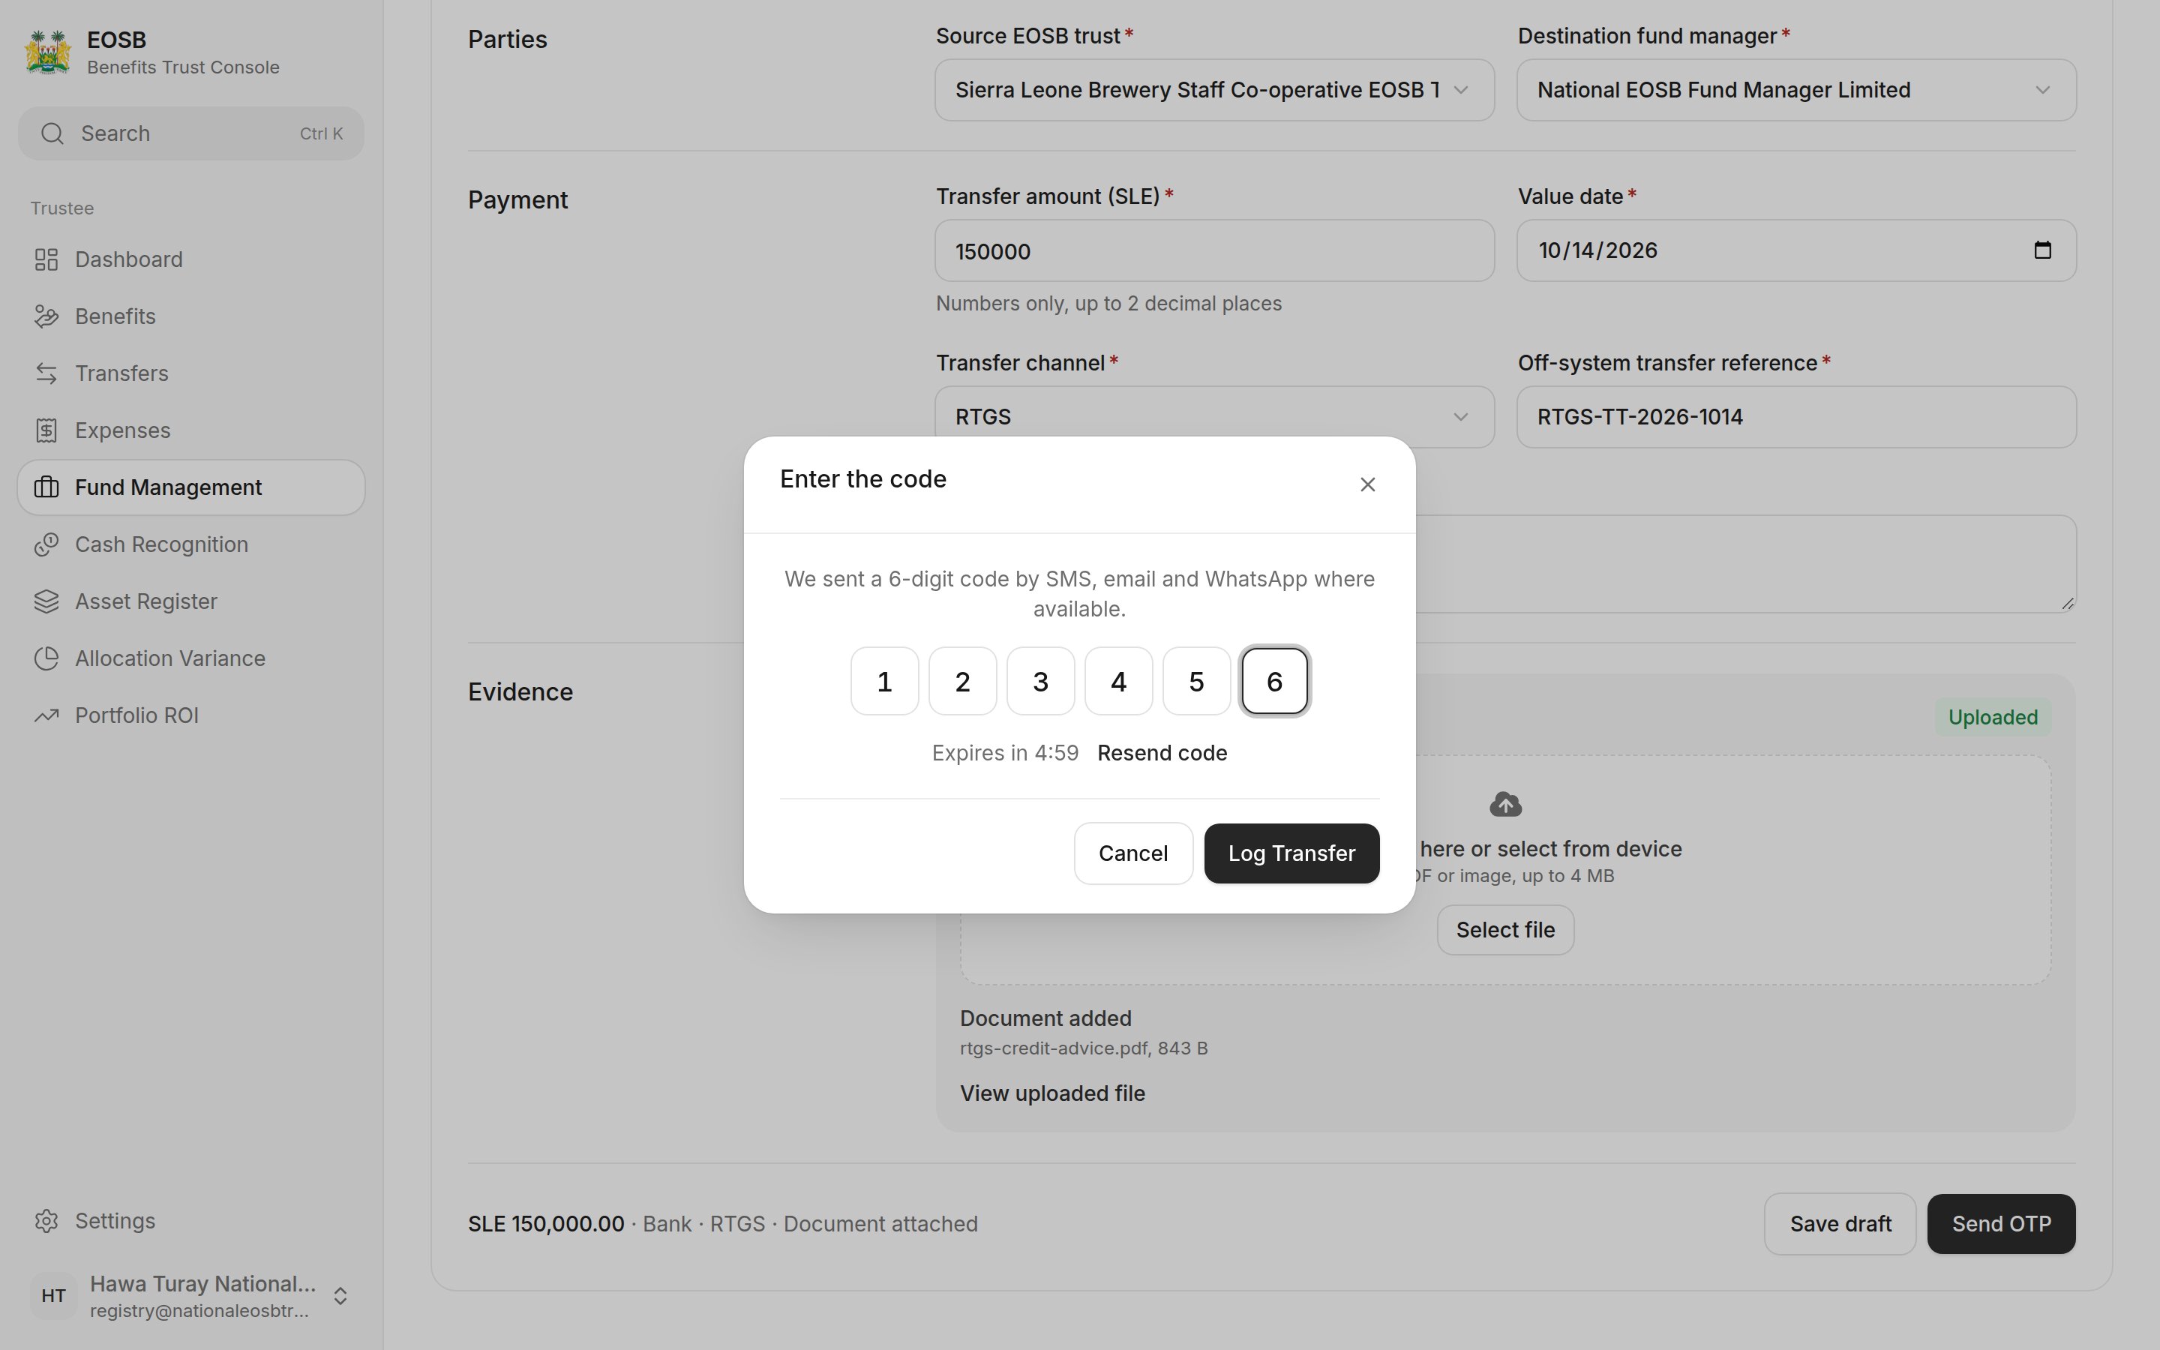Viewport: 2160px width, 1350px height.
Task: Click the Cash Recognition icon
Action: 46,544
